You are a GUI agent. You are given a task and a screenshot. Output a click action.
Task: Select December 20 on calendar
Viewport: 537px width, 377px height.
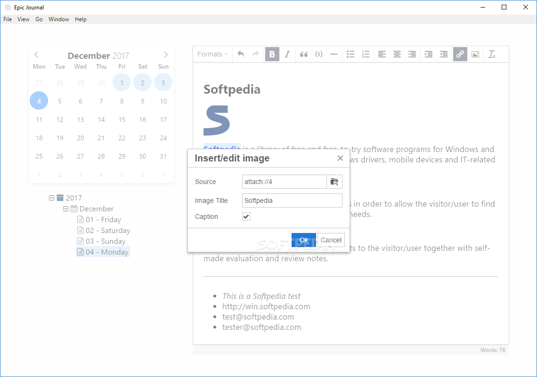(81, 138)
